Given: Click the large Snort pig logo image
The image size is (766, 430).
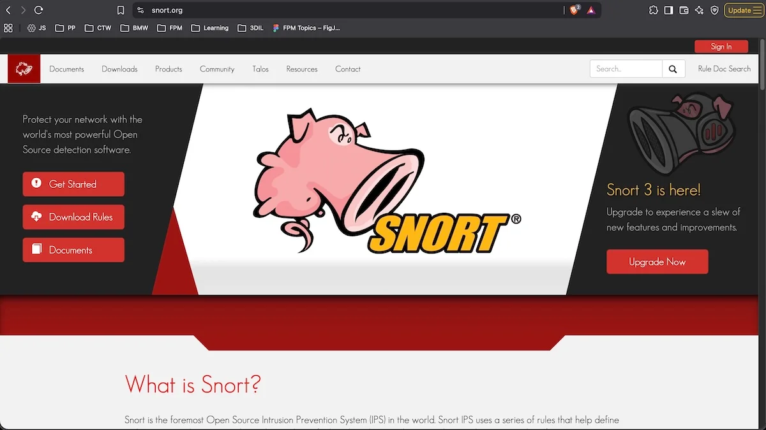Looking at the screenshot, I should 387,181.
